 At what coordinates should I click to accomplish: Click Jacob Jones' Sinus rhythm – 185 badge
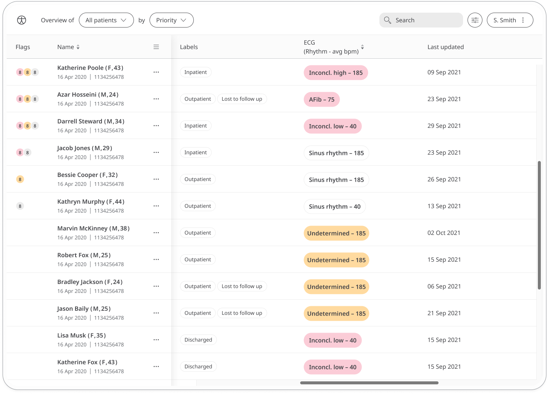(337, 153)
